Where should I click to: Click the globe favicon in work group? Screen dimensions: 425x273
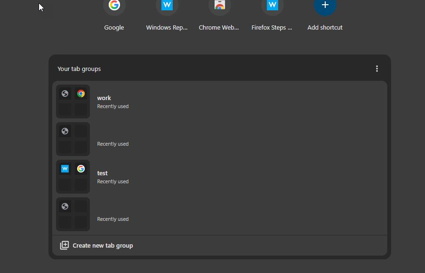65,94
